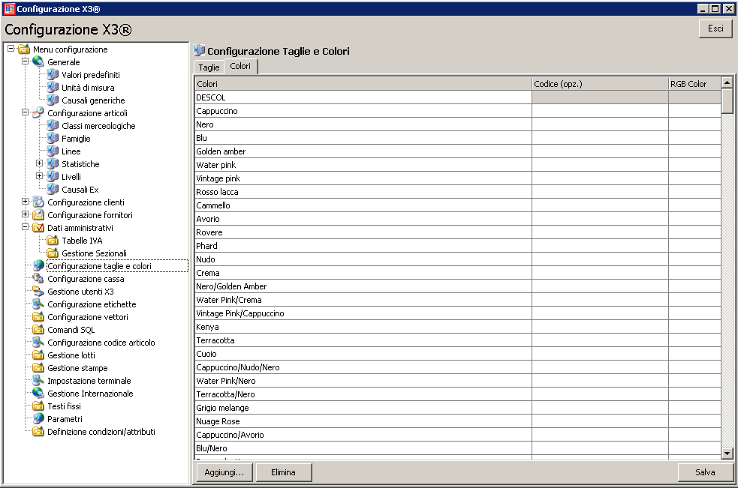Select the Rosso lacca row
The height and width of the screenshot is (488, 738).
363,192
